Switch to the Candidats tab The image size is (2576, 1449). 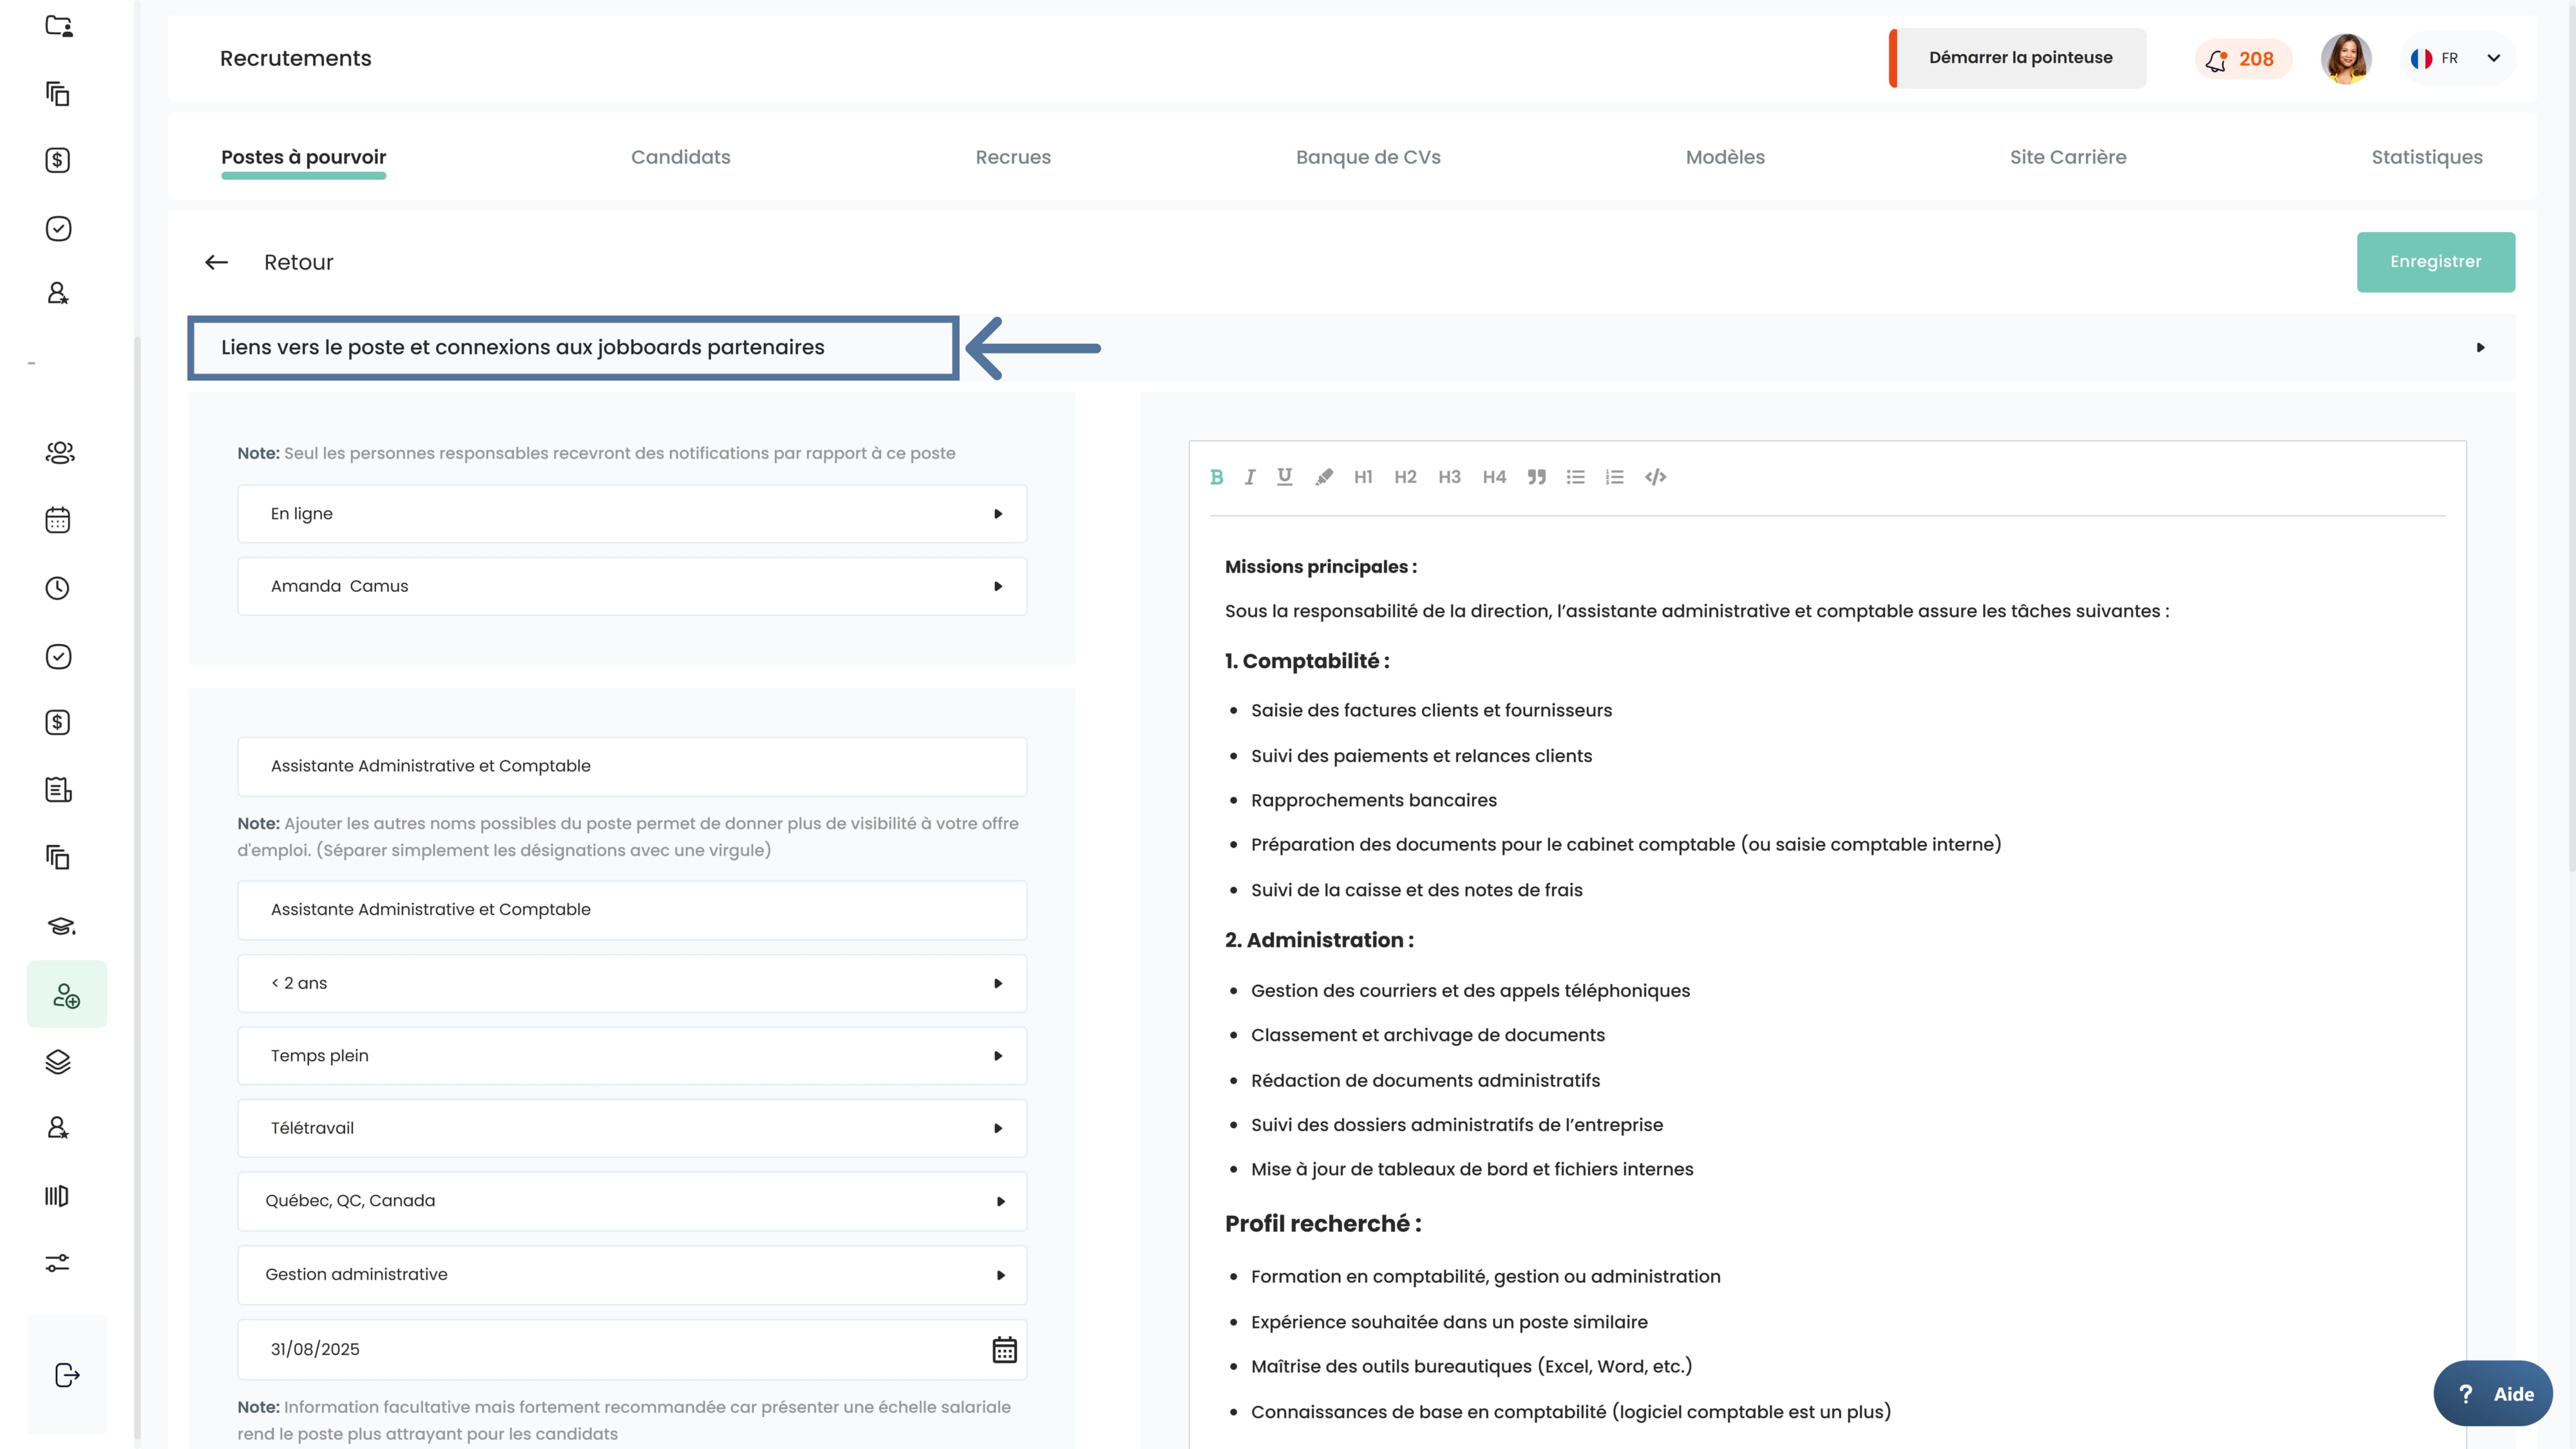[680, 157]
